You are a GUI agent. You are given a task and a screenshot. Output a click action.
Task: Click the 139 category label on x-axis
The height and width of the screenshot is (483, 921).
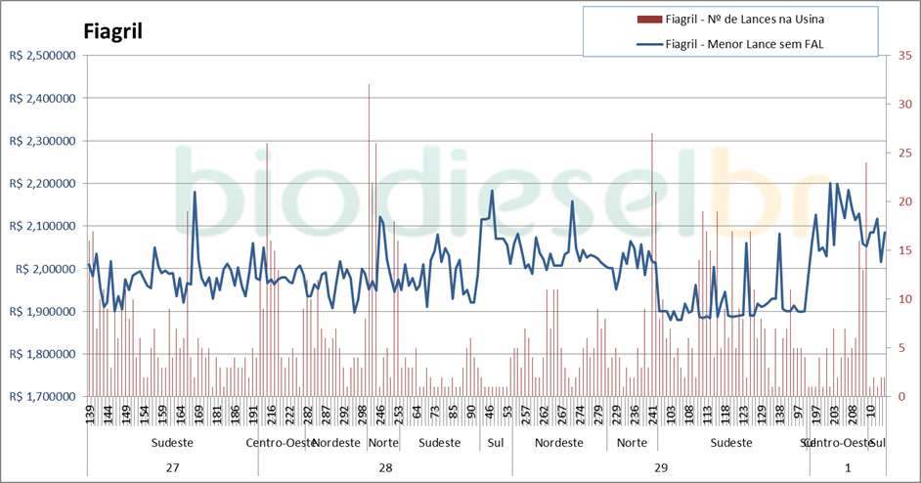[x=91, y=413]
